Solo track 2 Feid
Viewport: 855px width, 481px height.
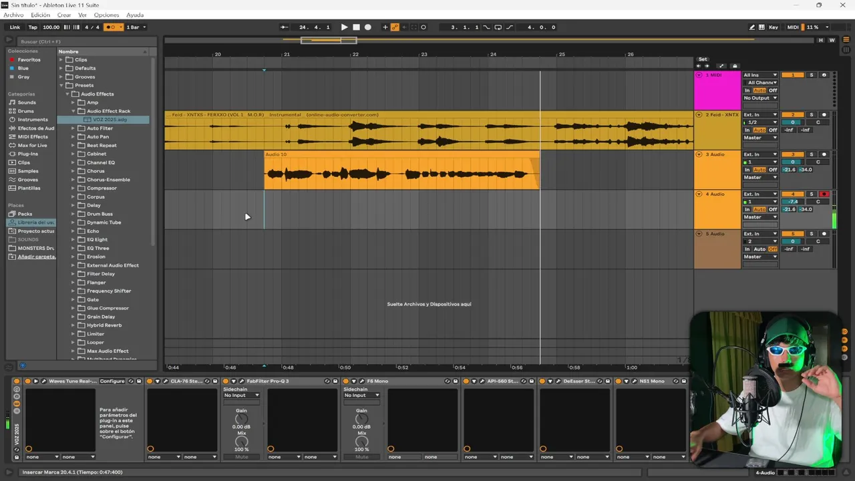tap(812, 115)
